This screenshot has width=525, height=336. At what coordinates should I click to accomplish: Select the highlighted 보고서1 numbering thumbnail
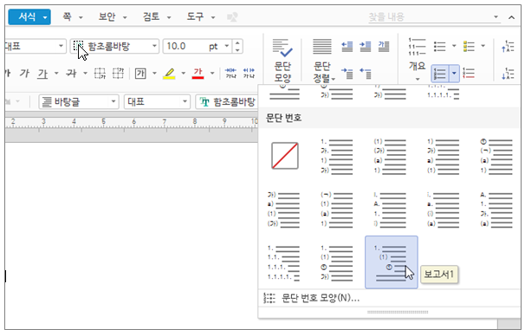pyautogui.click(x=391, y=262)
